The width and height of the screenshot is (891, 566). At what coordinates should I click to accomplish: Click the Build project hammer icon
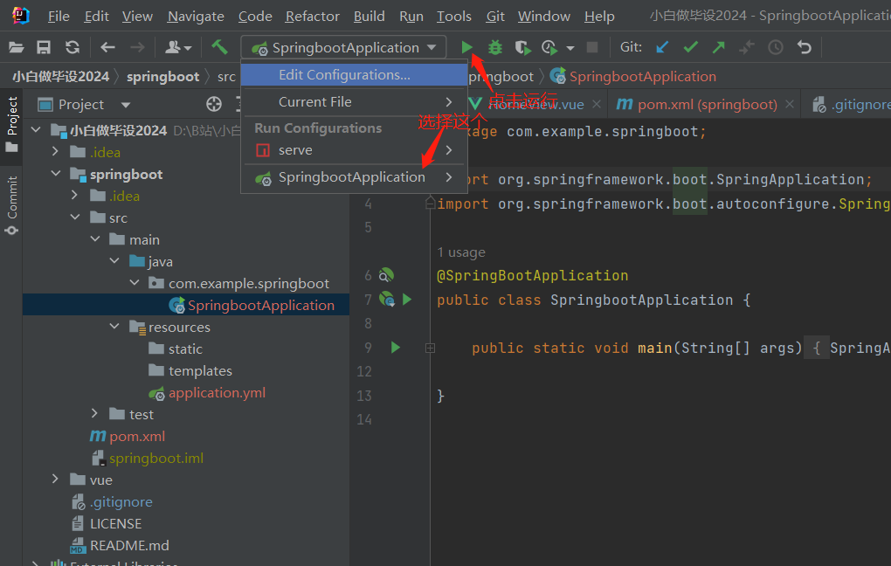tap(219, 47)
